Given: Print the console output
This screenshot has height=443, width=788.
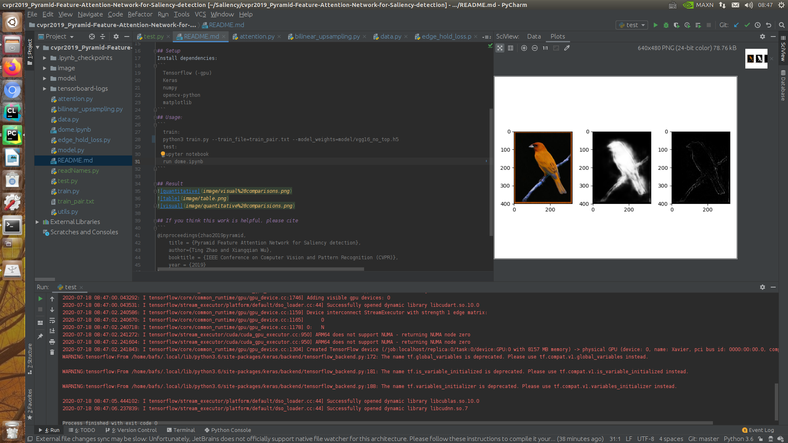Looking at the screenshot, I should point(52,342).
